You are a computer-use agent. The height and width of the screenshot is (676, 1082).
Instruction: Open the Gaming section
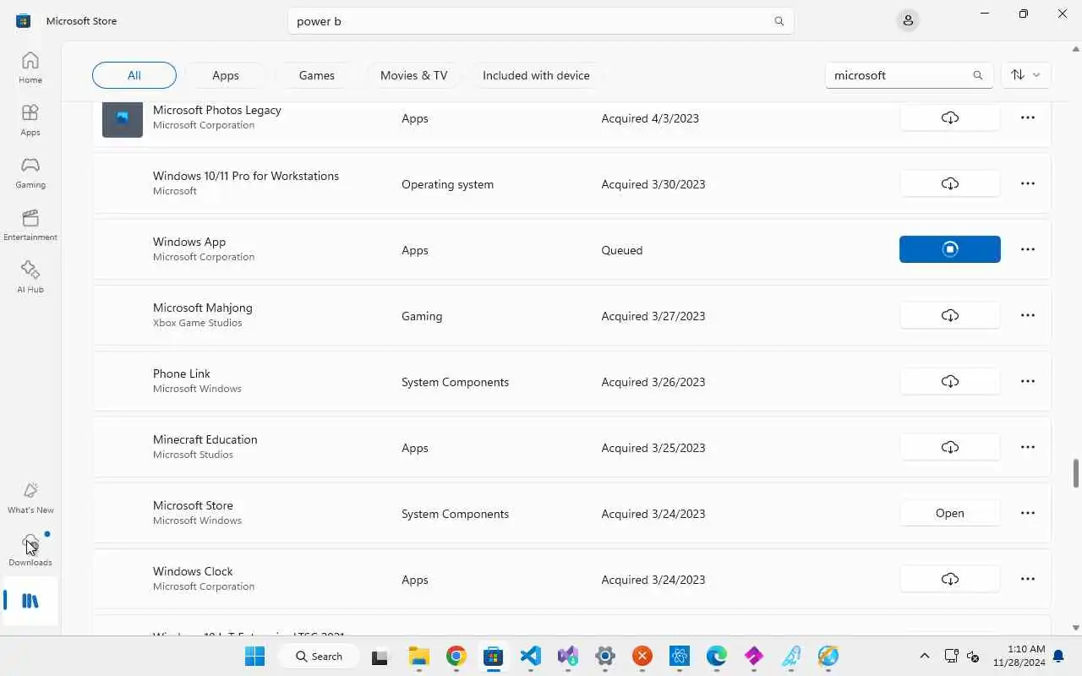click(x=30, y=172)
